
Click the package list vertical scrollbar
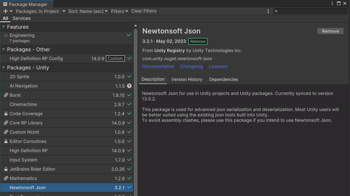click(x=136, y=111)
